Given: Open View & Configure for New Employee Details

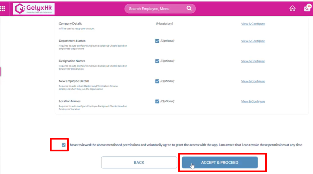Looking at the screenshot, I should point(253,81).
